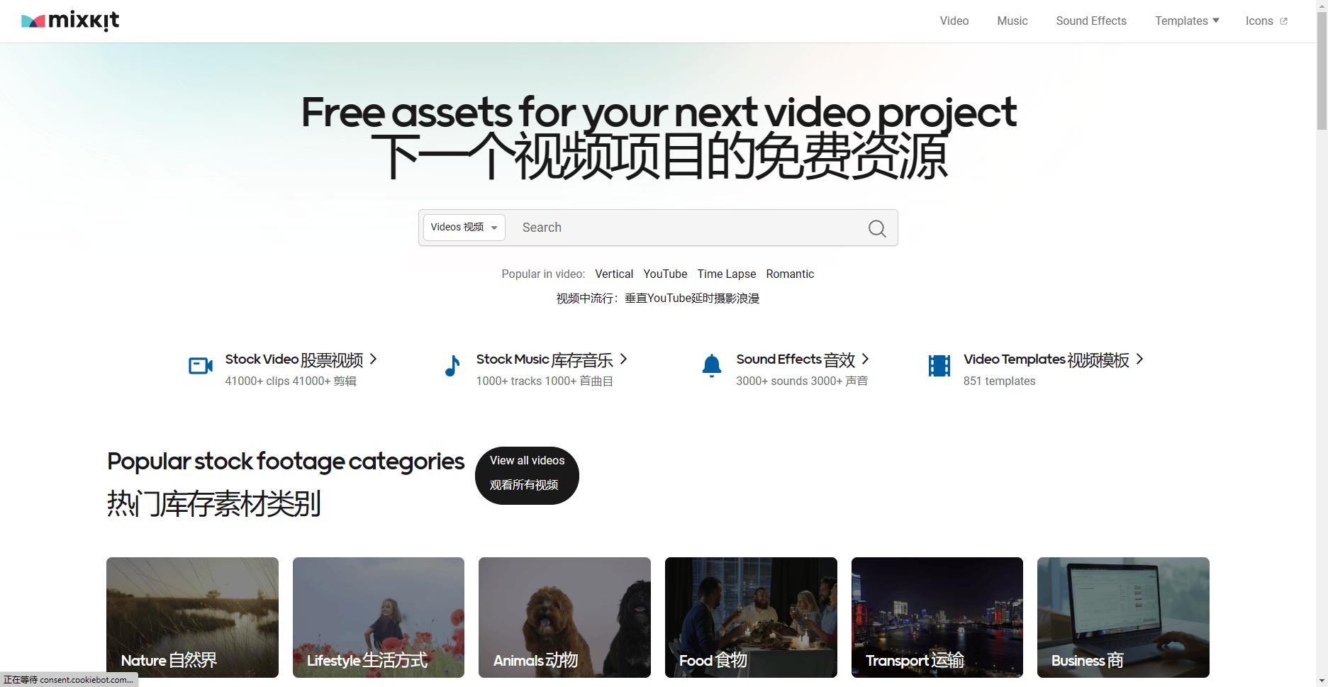Click the Vertical popular search tag
Viewport: 1328px width, 687px height.
tap(613, 274)
